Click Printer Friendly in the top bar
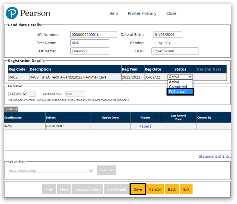237x204 pixels. 142,14
